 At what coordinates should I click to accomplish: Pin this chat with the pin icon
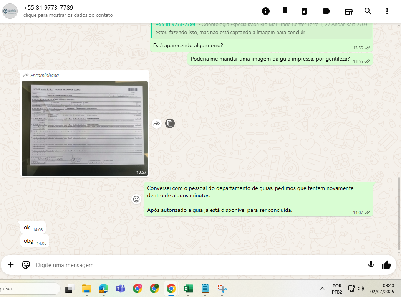285,11
